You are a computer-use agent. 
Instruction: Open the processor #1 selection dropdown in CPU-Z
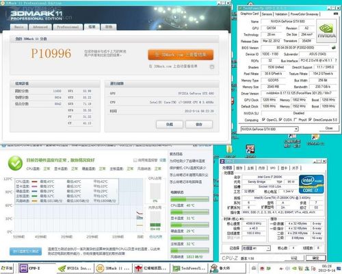click(256, 248)
